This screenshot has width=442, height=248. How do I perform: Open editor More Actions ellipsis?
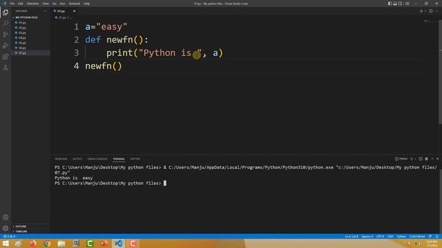point(436,11)
